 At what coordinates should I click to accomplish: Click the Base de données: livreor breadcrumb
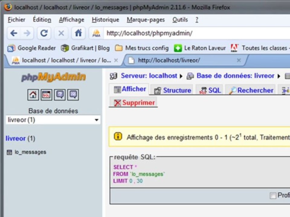tap(235, 76)
